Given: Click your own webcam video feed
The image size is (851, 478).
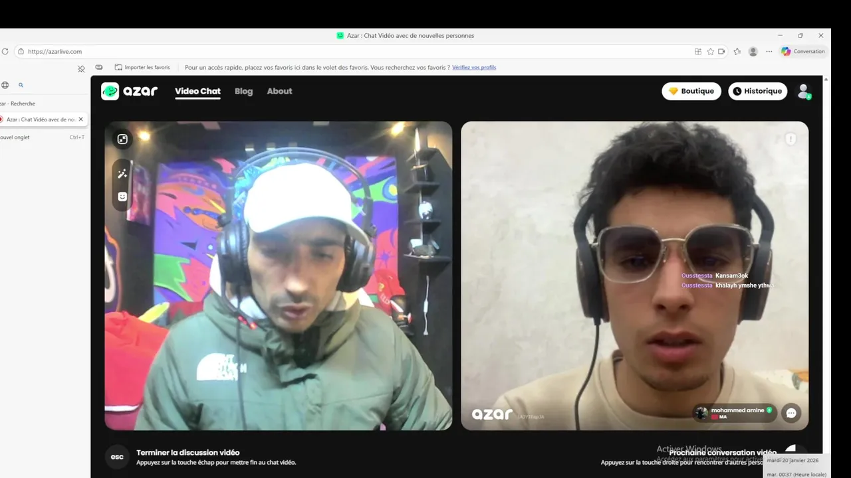Looking at the screenshot, I should pos(279,276).
